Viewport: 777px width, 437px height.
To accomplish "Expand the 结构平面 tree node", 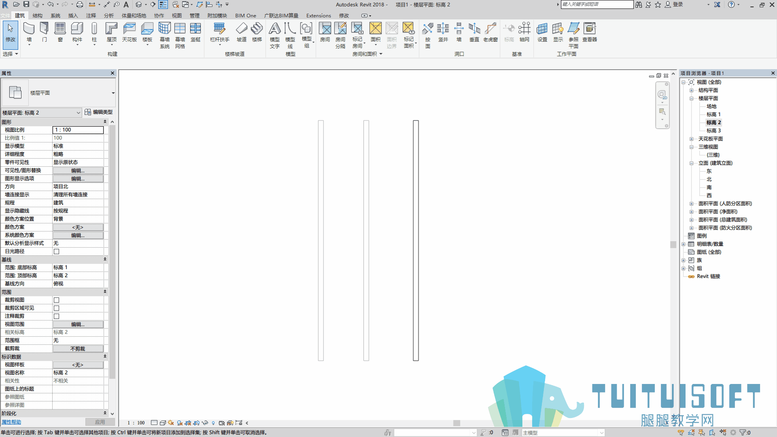I will (x=692, y=90).
